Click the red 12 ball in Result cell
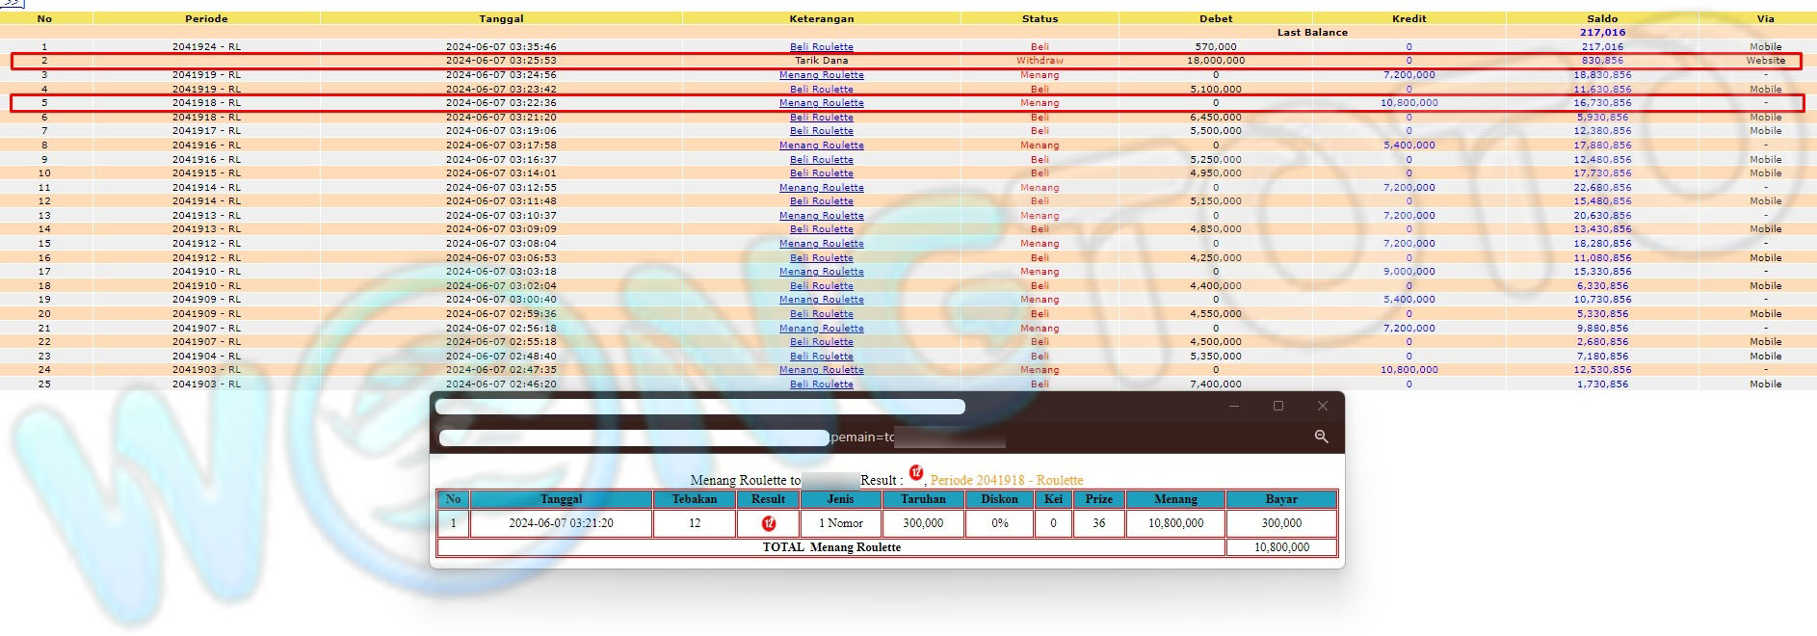This screenshot has height=636, width=1817. tap(768, 523)
